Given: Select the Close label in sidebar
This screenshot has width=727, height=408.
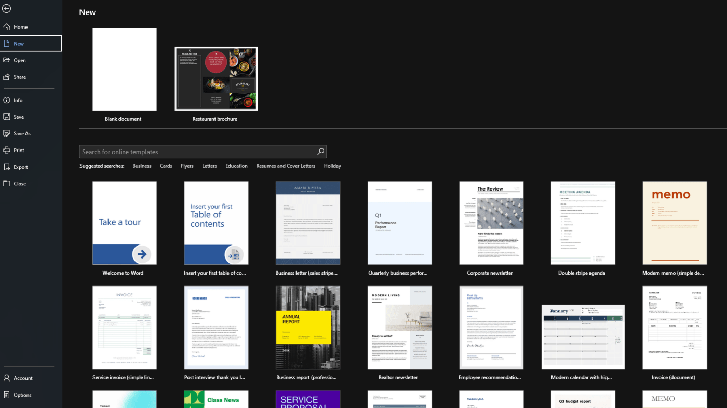Looking at the screenshot, I should pos(20,184).
